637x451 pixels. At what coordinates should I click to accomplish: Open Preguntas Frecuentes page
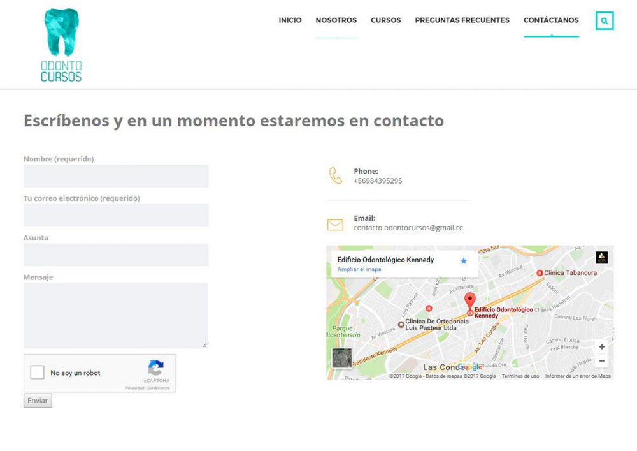(462, 20)
